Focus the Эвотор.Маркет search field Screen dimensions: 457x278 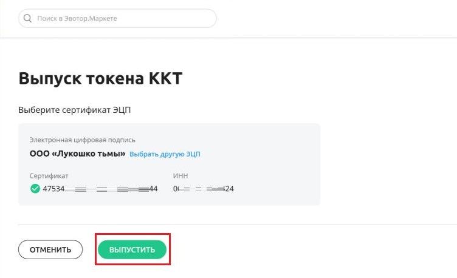point(117,18)
